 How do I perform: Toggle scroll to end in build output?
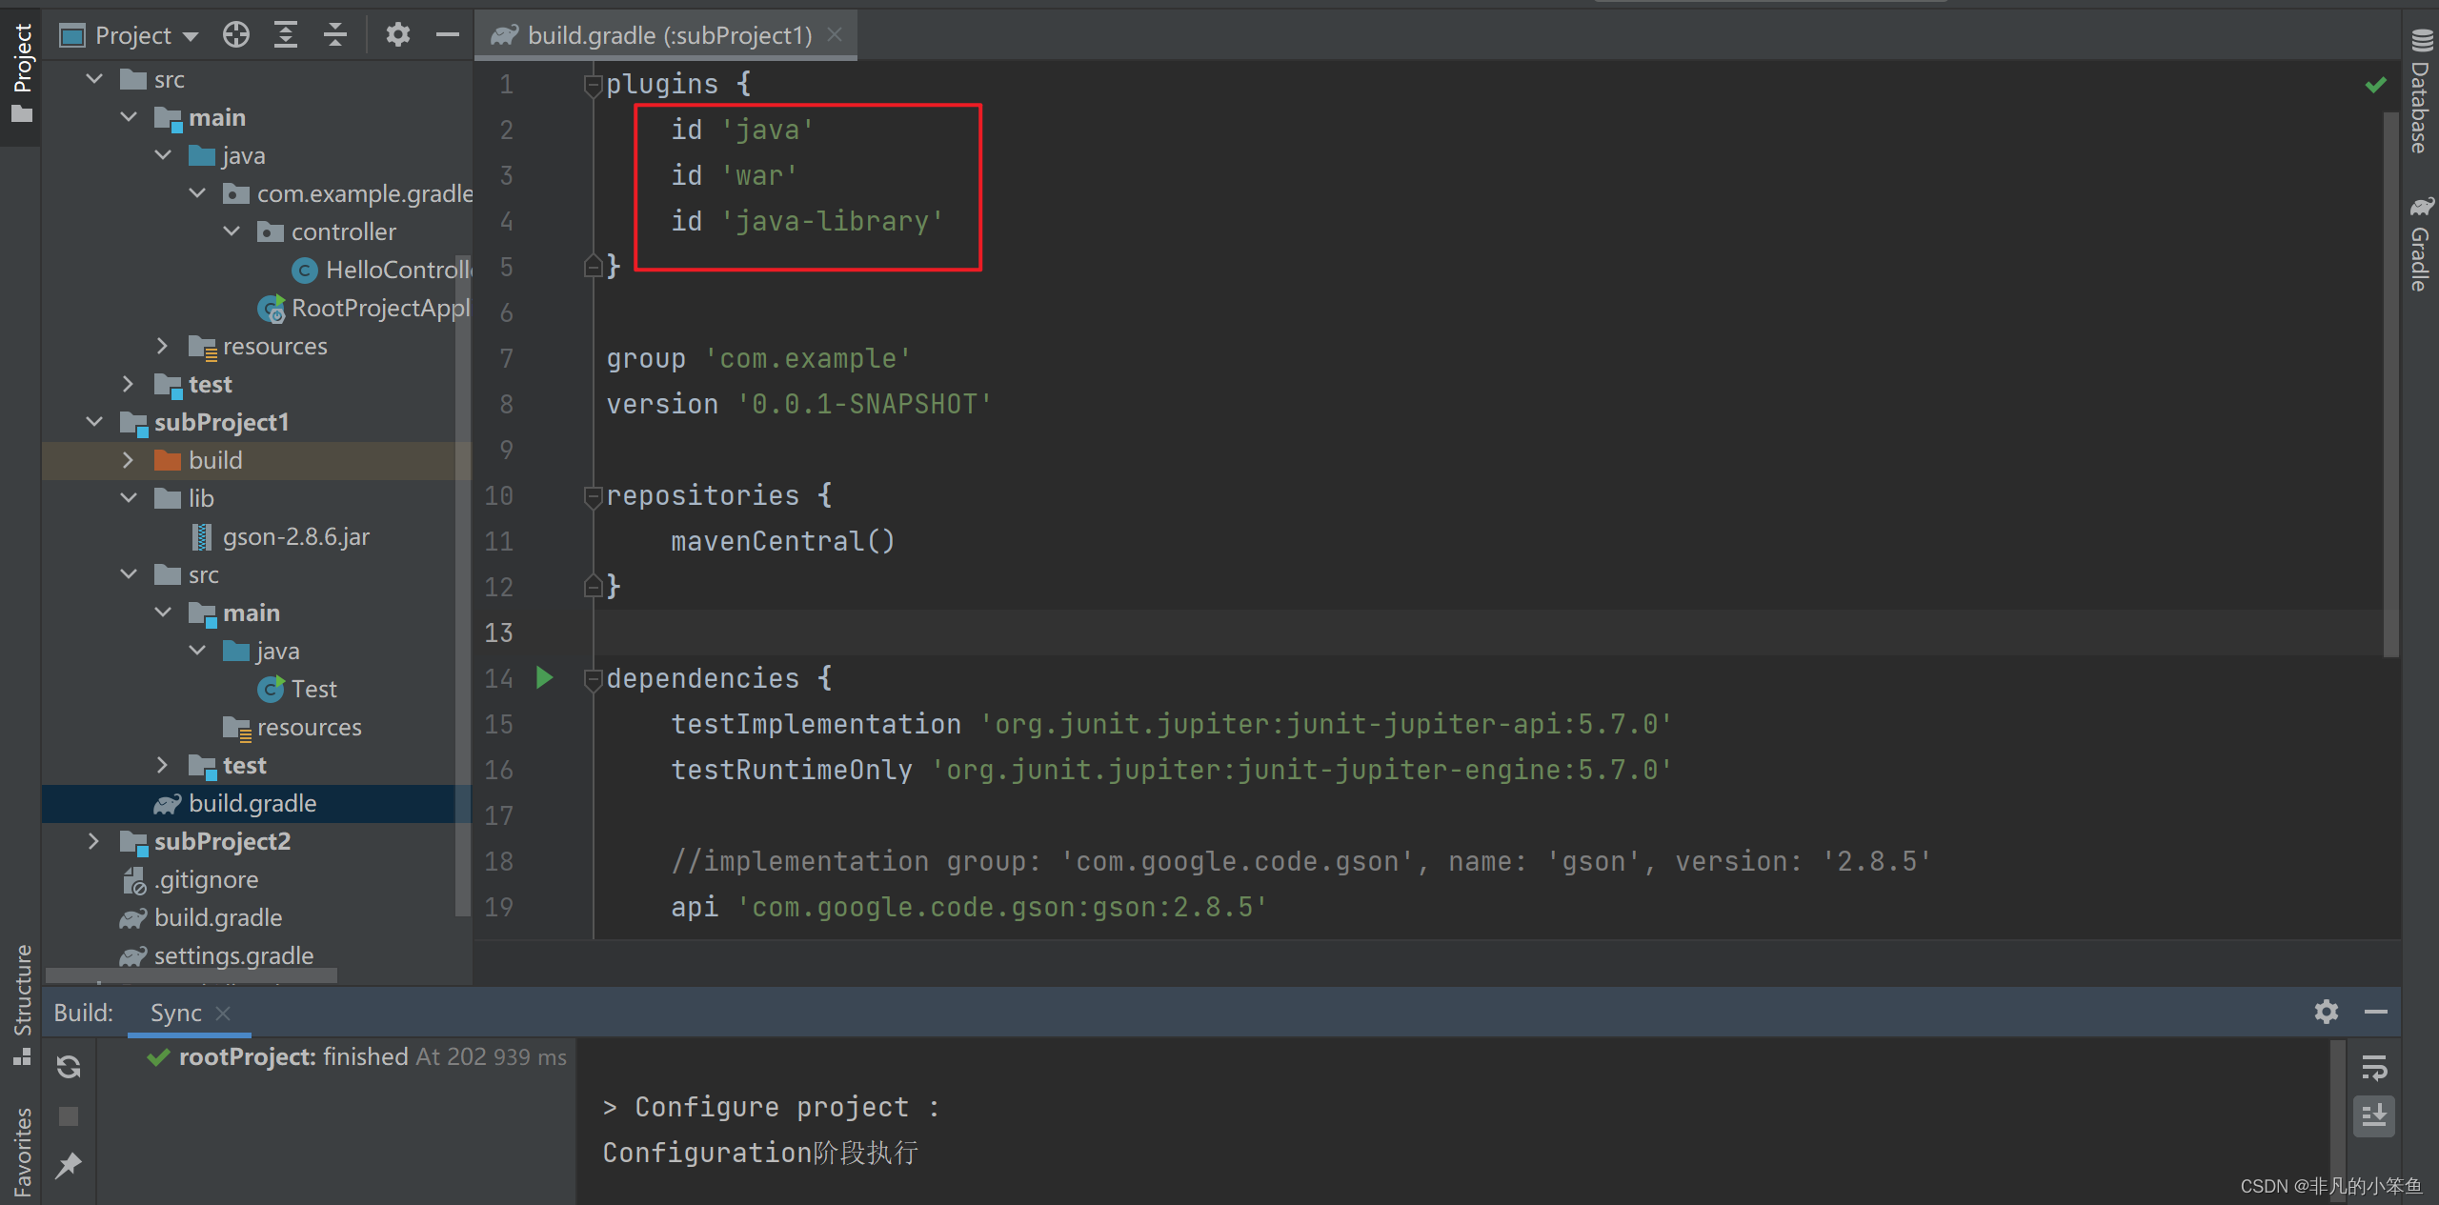tap(2373, 1115)
